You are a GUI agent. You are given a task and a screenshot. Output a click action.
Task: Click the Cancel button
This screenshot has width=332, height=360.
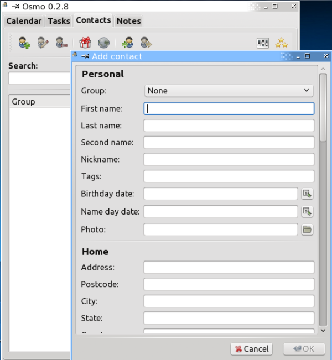tap(252, 349)
